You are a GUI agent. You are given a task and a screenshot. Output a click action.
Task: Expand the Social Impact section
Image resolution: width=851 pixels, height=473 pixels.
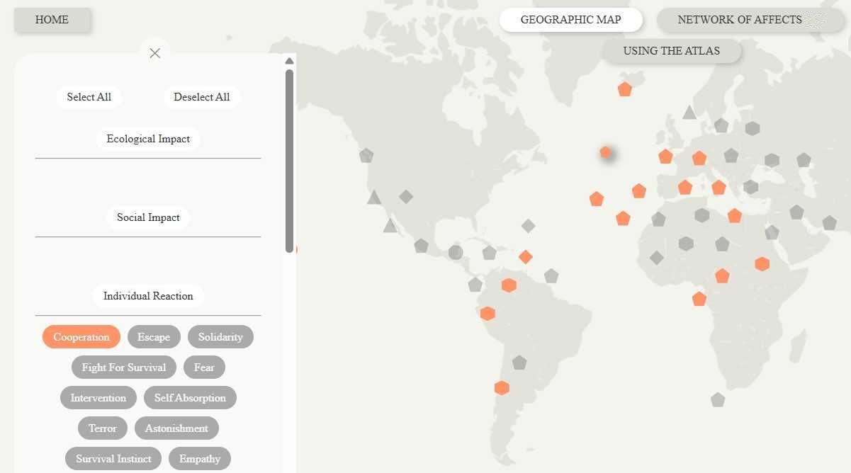coord(148,217)
